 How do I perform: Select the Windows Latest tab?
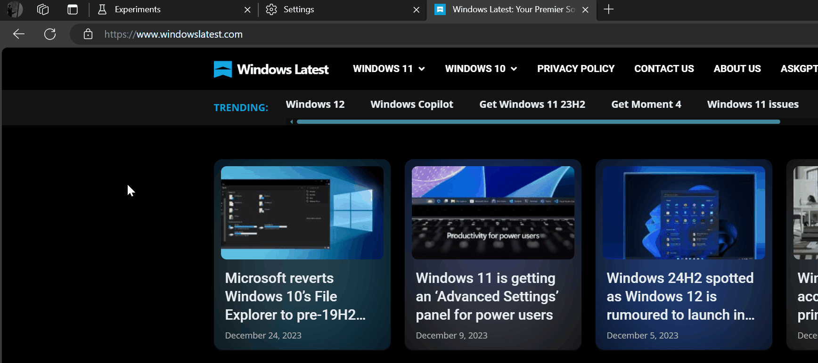click(x=512, y=10)
